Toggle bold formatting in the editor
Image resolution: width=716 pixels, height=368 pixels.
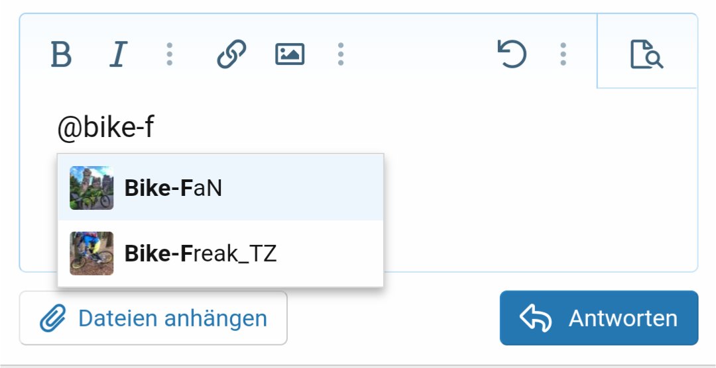(x=61, y=54)
